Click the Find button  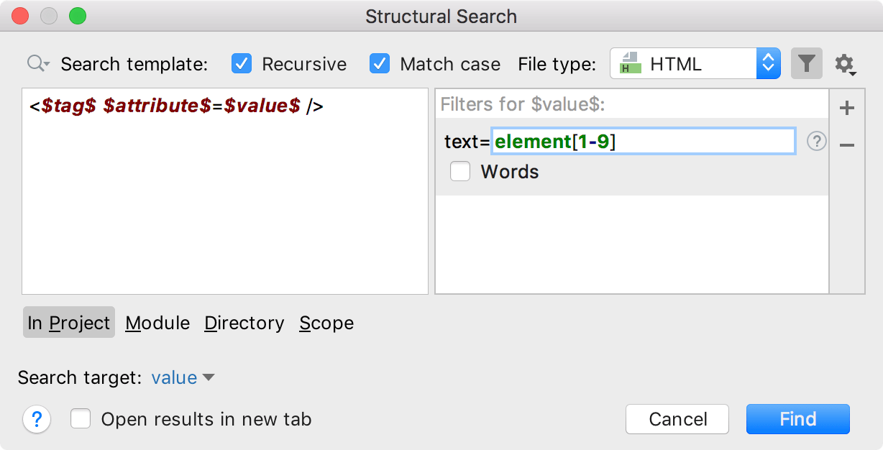[x=798, y=419]
